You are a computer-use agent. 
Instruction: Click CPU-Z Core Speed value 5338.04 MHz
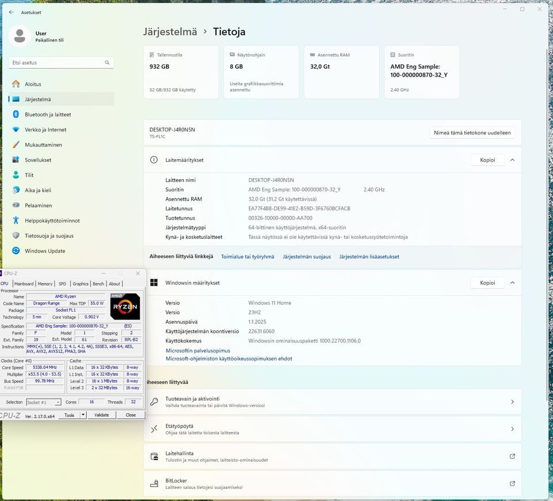click(45, 368)
